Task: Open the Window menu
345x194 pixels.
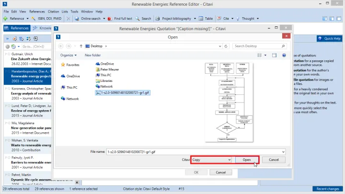Action: coord(87,11)
